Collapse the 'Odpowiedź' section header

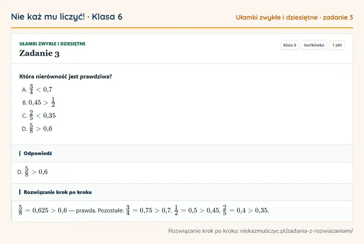pos(182,154)
